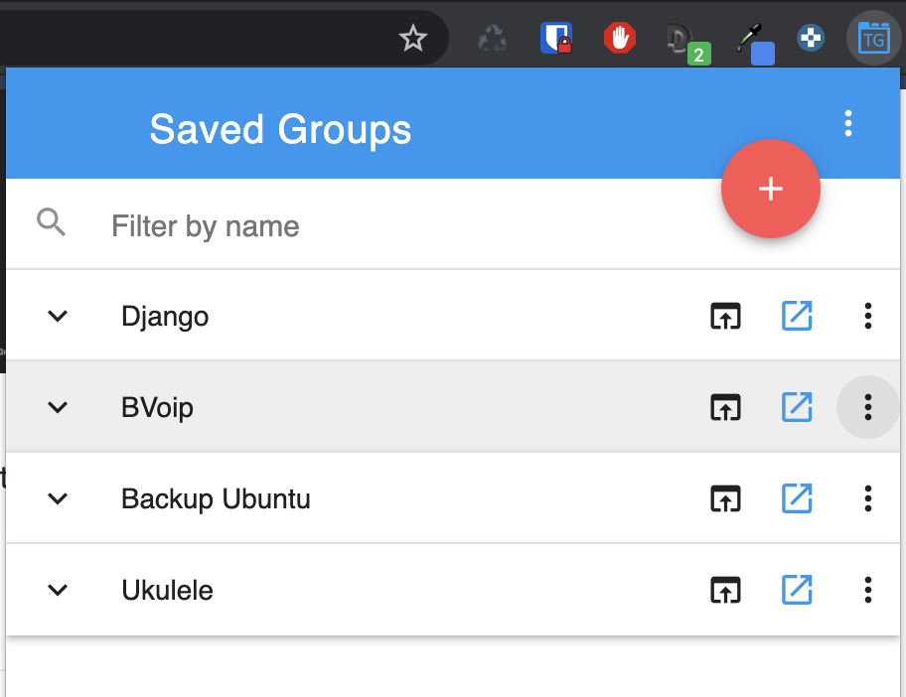Restore the Backup Ubuntu group
Image resolution: width=906 pixels, height=697 pixels.
[x=725, y=498]
